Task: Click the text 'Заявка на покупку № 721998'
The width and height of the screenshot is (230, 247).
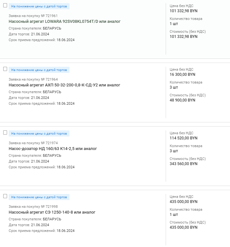Action: [33, 207]
